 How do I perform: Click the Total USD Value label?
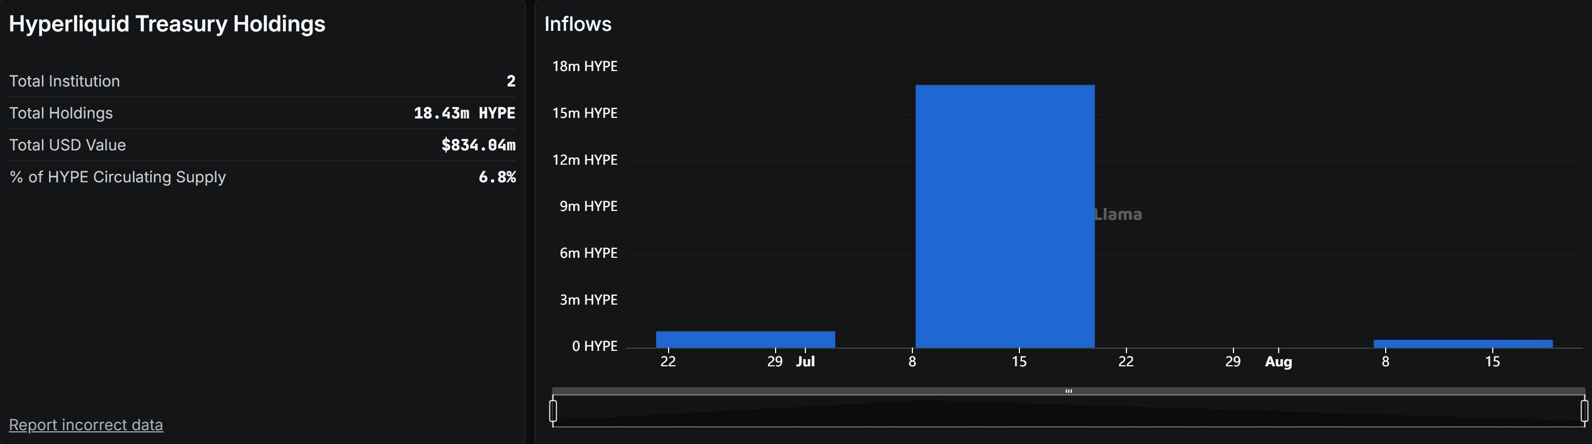(67, 145)
